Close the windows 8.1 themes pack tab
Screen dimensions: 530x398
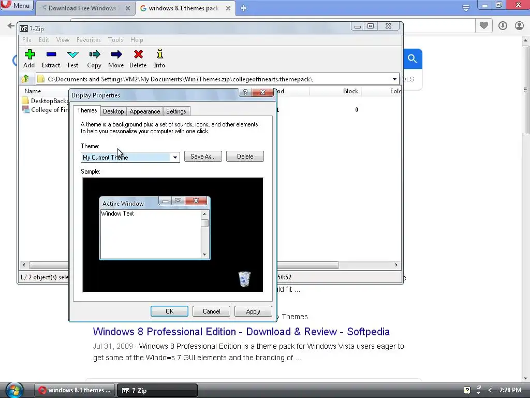228,8
